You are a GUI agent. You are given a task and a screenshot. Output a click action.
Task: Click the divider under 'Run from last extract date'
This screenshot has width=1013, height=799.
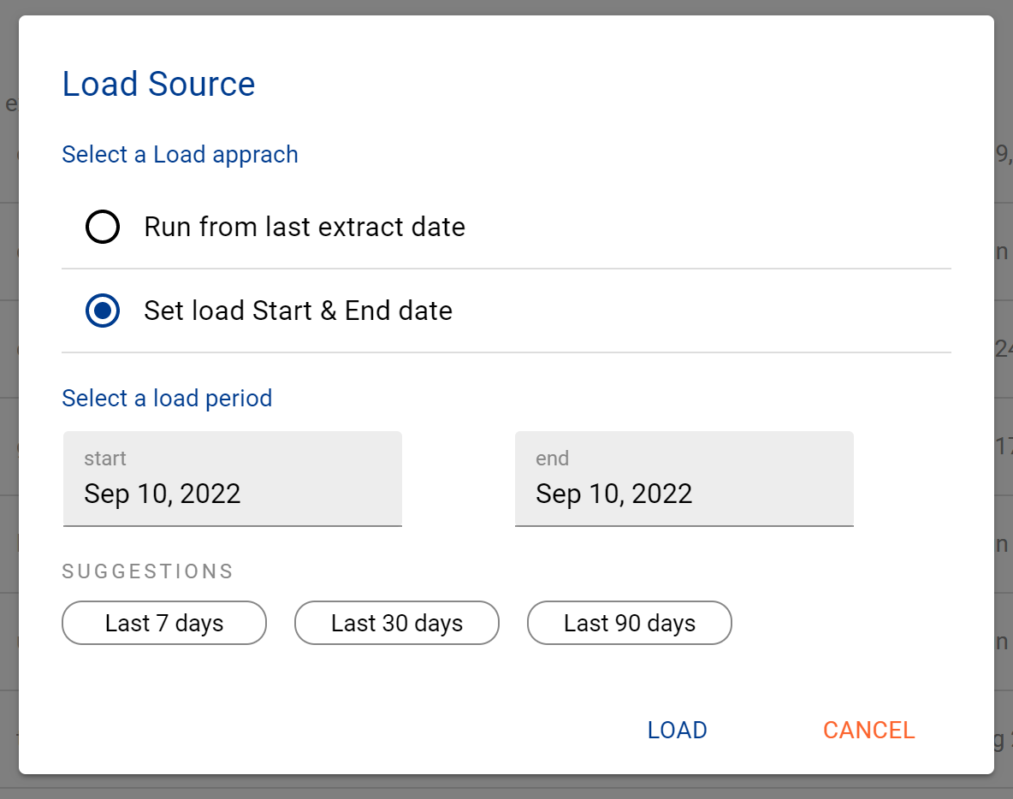pos(506,269)
